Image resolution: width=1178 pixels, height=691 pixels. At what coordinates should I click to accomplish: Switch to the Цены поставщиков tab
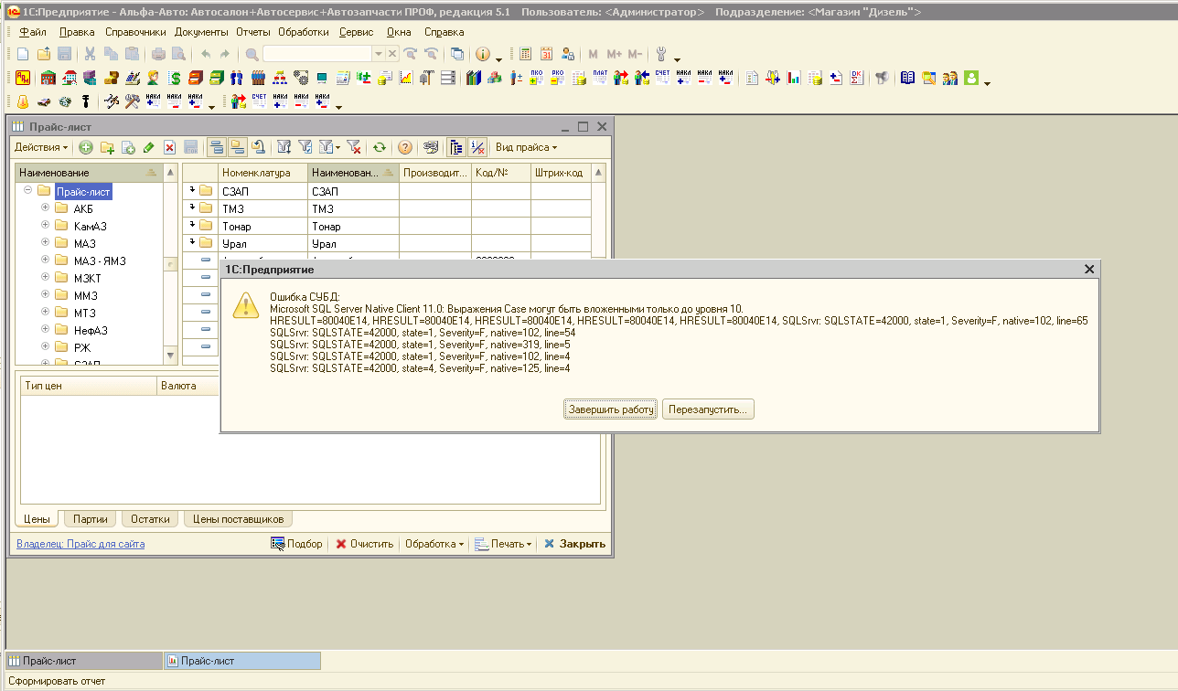(238, 519)
